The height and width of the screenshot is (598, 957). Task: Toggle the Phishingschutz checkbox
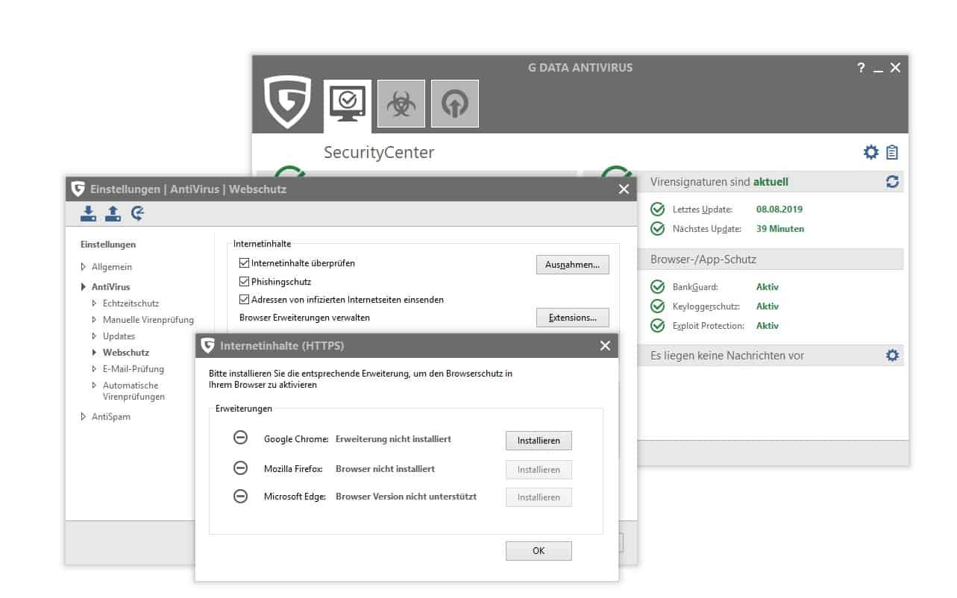[x=244, y=282]
